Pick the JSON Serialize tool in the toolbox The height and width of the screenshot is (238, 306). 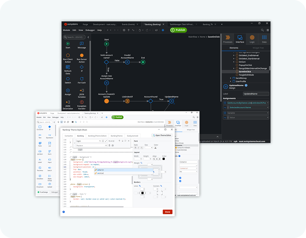(x=81, y=92)
